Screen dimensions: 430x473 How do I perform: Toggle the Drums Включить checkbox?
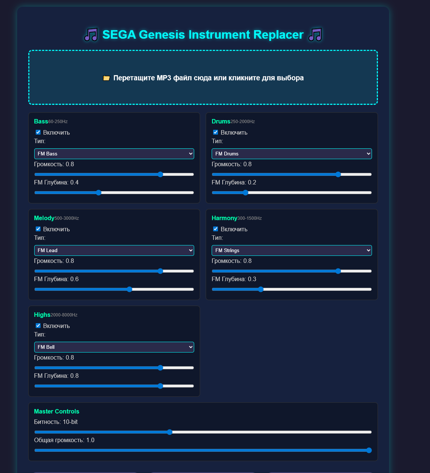pos(216,132)
